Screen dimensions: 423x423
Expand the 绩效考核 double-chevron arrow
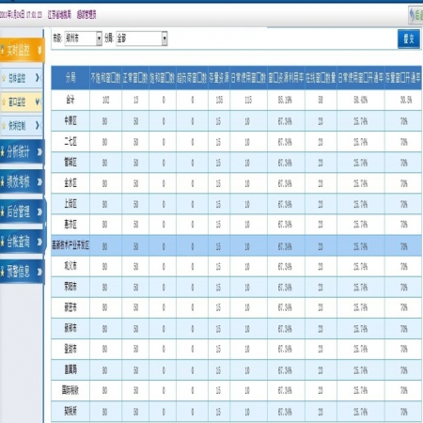(x=39, y=181)
